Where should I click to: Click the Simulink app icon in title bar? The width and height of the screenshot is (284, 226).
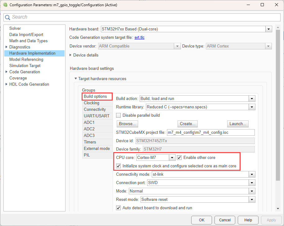[x=5, y=5]
